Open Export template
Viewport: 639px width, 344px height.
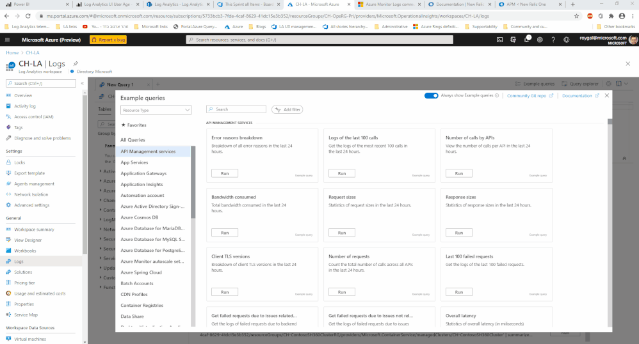pyautogui.click(x=29, y=173)
